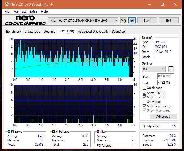Click the drive options tool icon
The width and height of the screenshot is (184, 151).
(x=124, y=21)
